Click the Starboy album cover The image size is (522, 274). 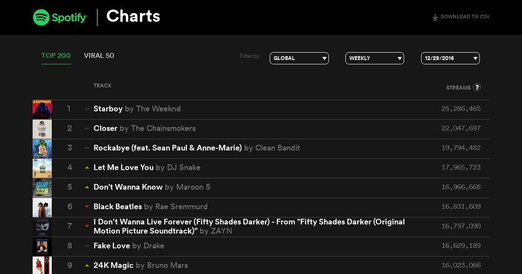(x=42, y=110)
